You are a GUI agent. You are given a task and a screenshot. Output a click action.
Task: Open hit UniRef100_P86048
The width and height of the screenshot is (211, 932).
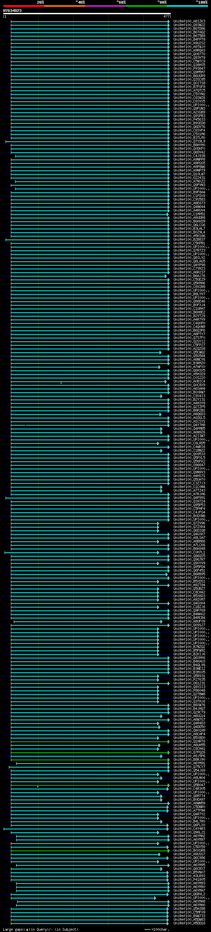pos(189,690)
